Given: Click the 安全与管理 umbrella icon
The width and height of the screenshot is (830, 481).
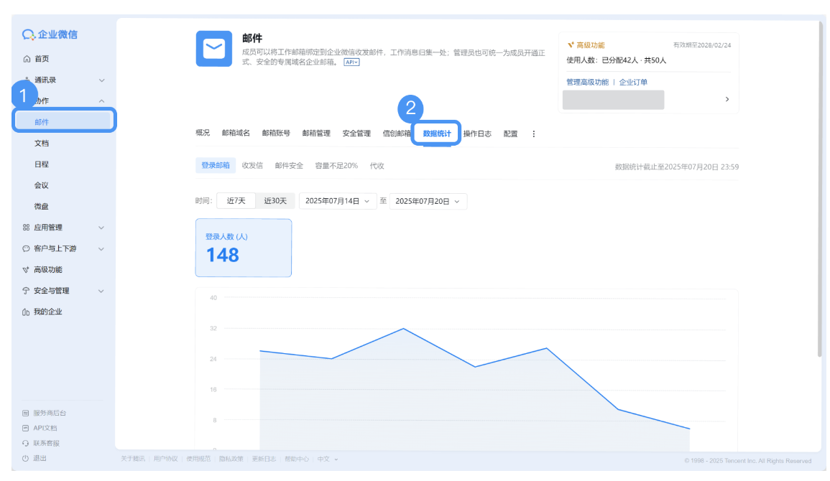Looking at the screenshot, I should pos(26,291).
